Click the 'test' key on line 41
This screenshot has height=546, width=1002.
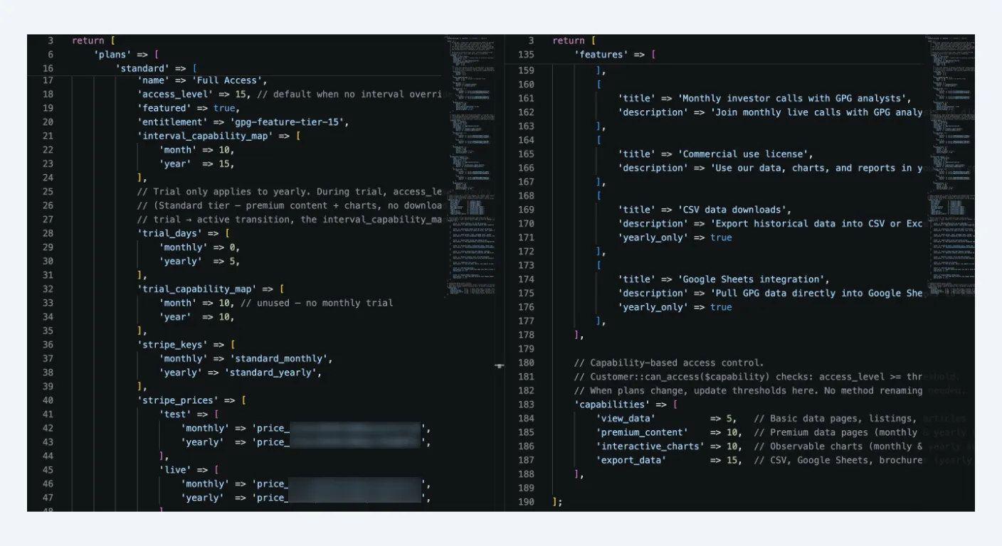(176, 414)
